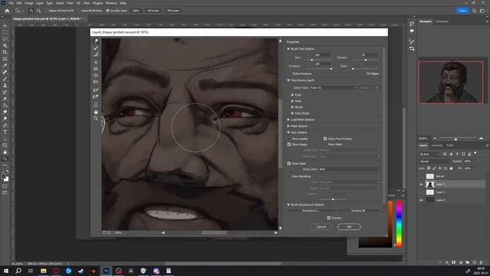The image size is (490, 276).
Task: Open Windows Start menu
Action: tap(6, 271)
